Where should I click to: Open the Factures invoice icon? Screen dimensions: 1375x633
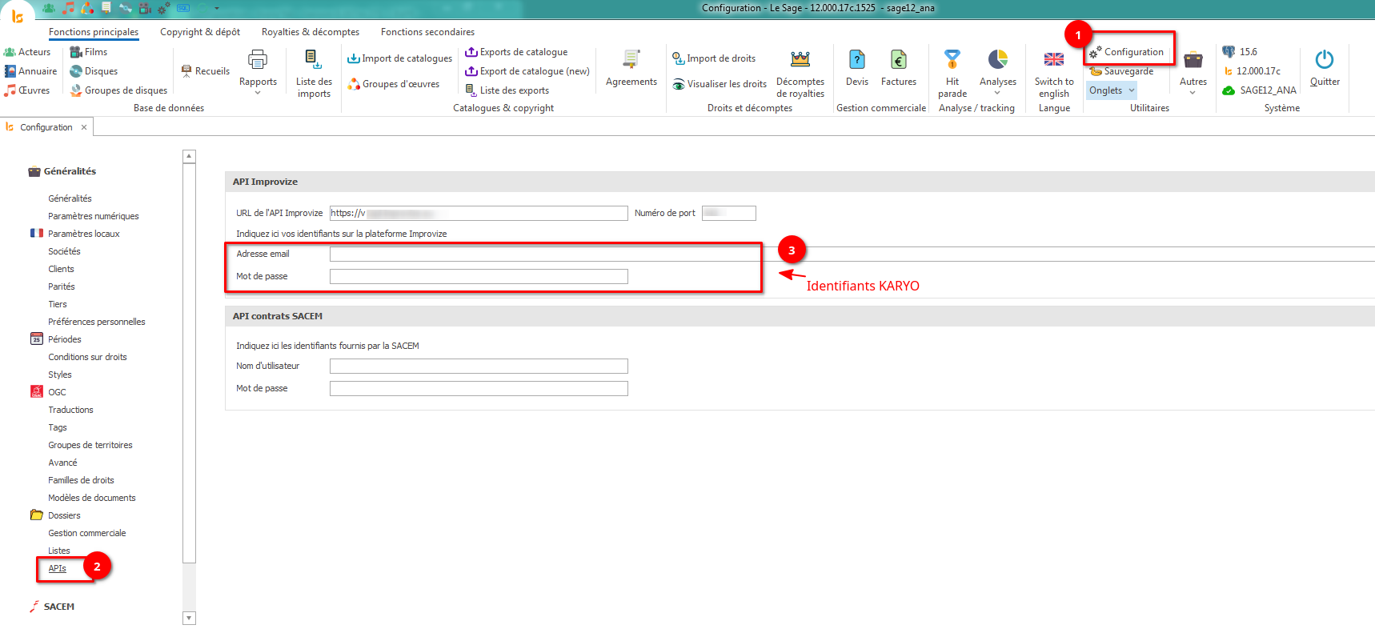[898, 60]
